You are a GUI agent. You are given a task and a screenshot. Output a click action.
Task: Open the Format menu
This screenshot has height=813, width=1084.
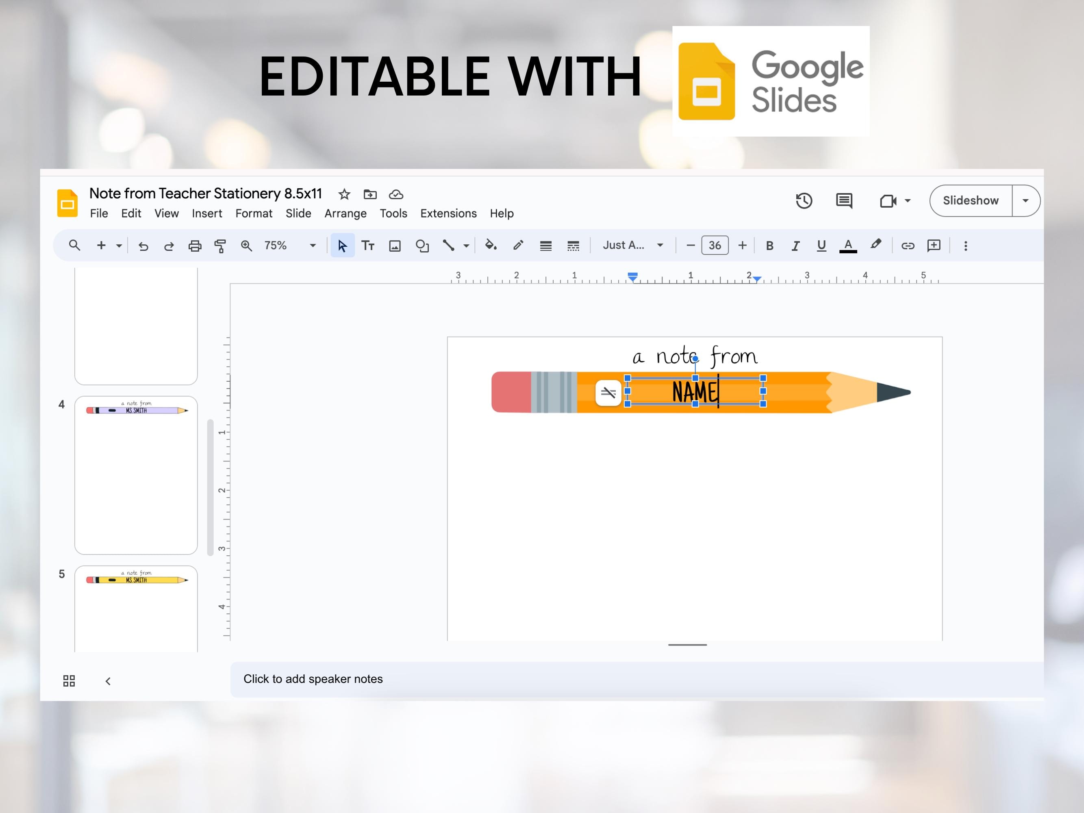tap(254, 213)
